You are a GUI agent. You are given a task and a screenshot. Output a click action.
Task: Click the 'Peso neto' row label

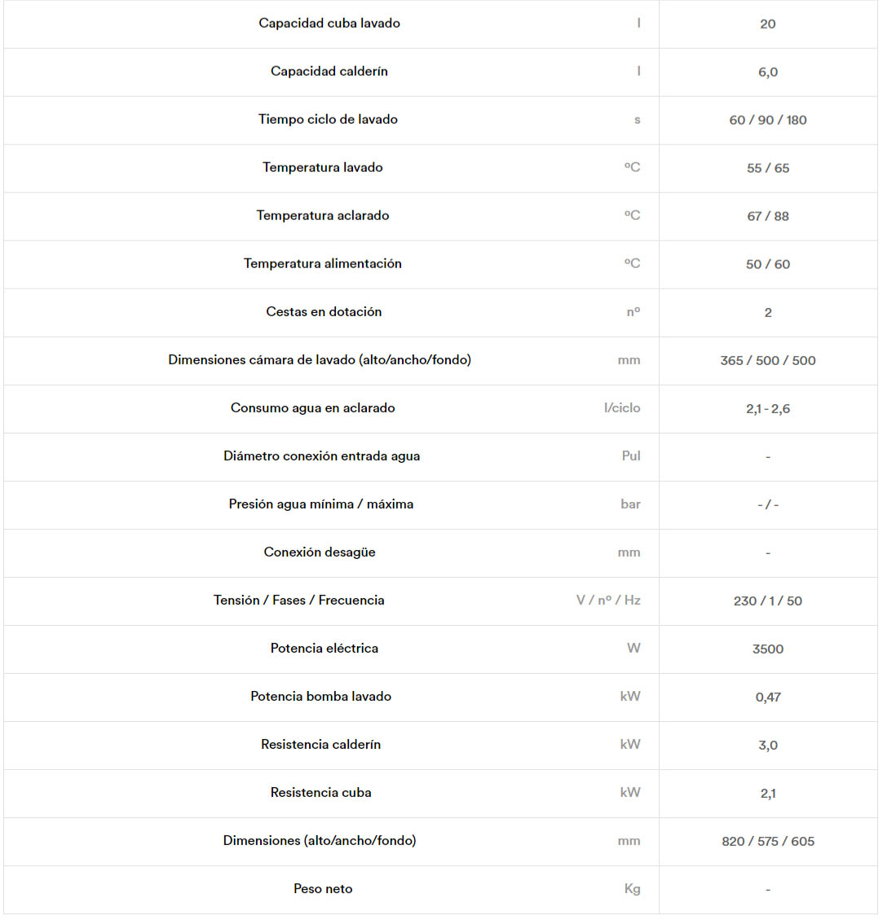point(323,889)
